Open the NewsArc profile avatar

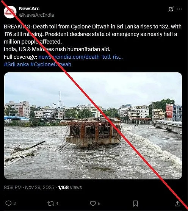pos(10,12)
